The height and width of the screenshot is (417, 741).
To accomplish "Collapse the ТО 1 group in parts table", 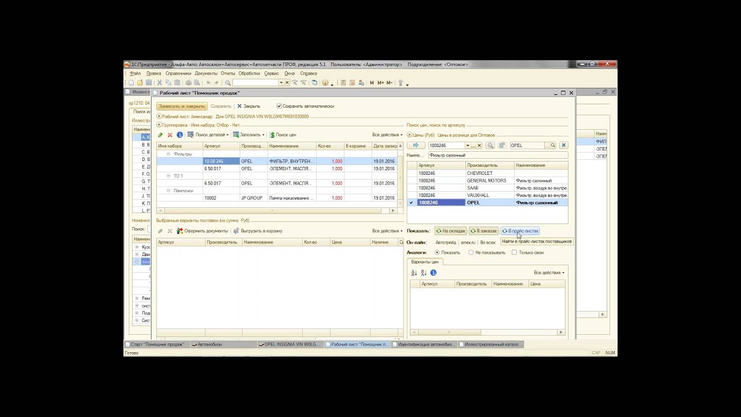I will (x=168, y=176).
